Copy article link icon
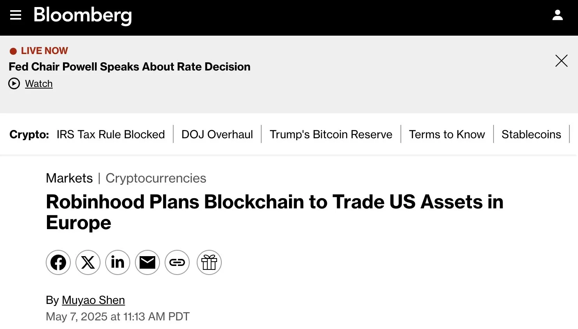The height and width of the screenshot is (329, 578). click(177, 262)
